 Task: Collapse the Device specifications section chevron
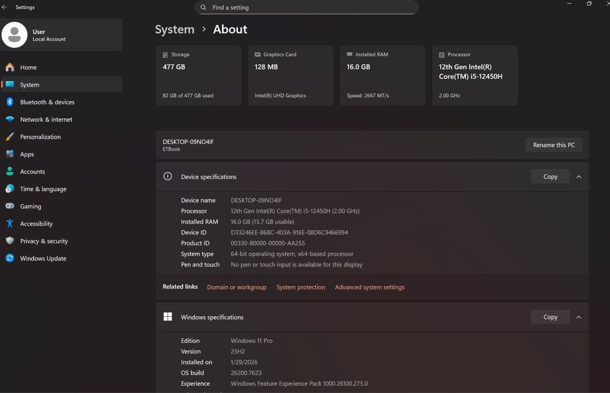point(579,176)
